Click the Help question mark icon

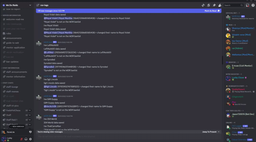click(x=253, y=5)
